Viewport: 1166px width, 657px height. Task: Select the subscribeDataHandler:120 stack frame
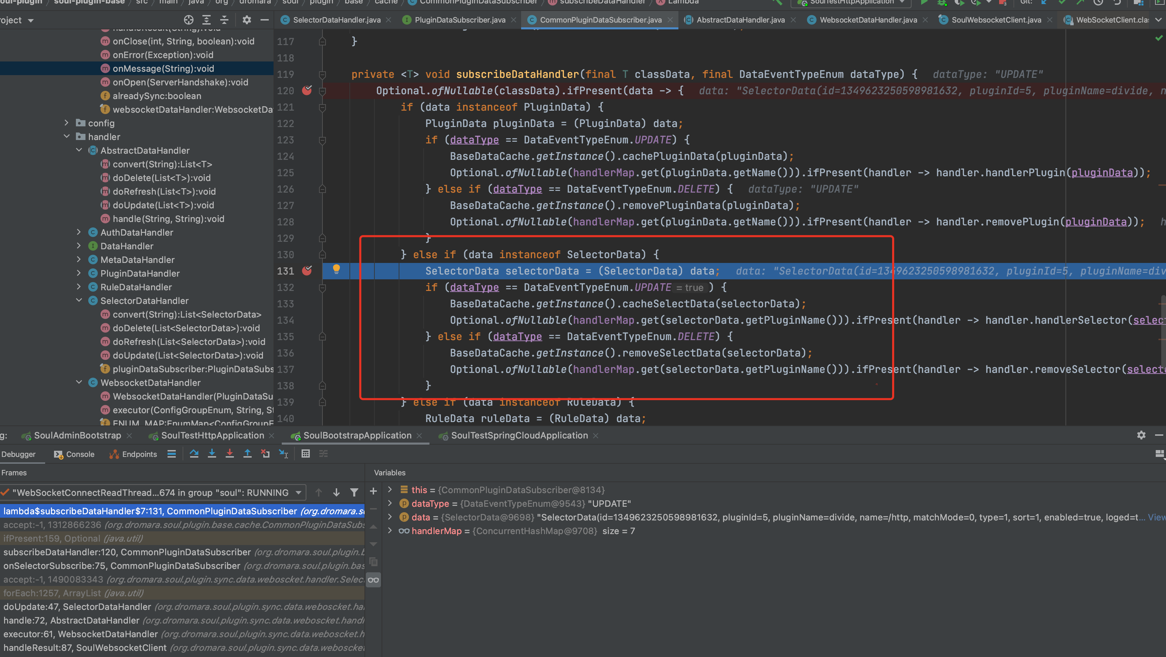coord(127,552)
